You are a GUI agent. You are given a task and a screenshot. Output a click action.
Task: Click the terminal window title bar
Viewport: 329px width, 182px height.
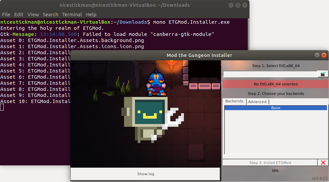(x=124, y=5)
